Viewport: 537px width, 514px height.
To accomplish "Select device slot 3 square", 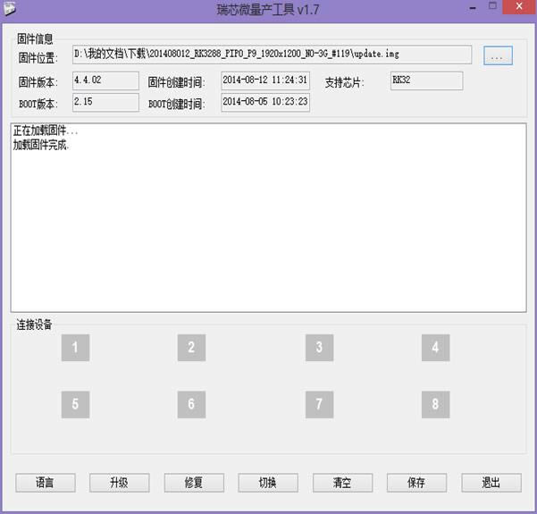I will pos(319,348).
